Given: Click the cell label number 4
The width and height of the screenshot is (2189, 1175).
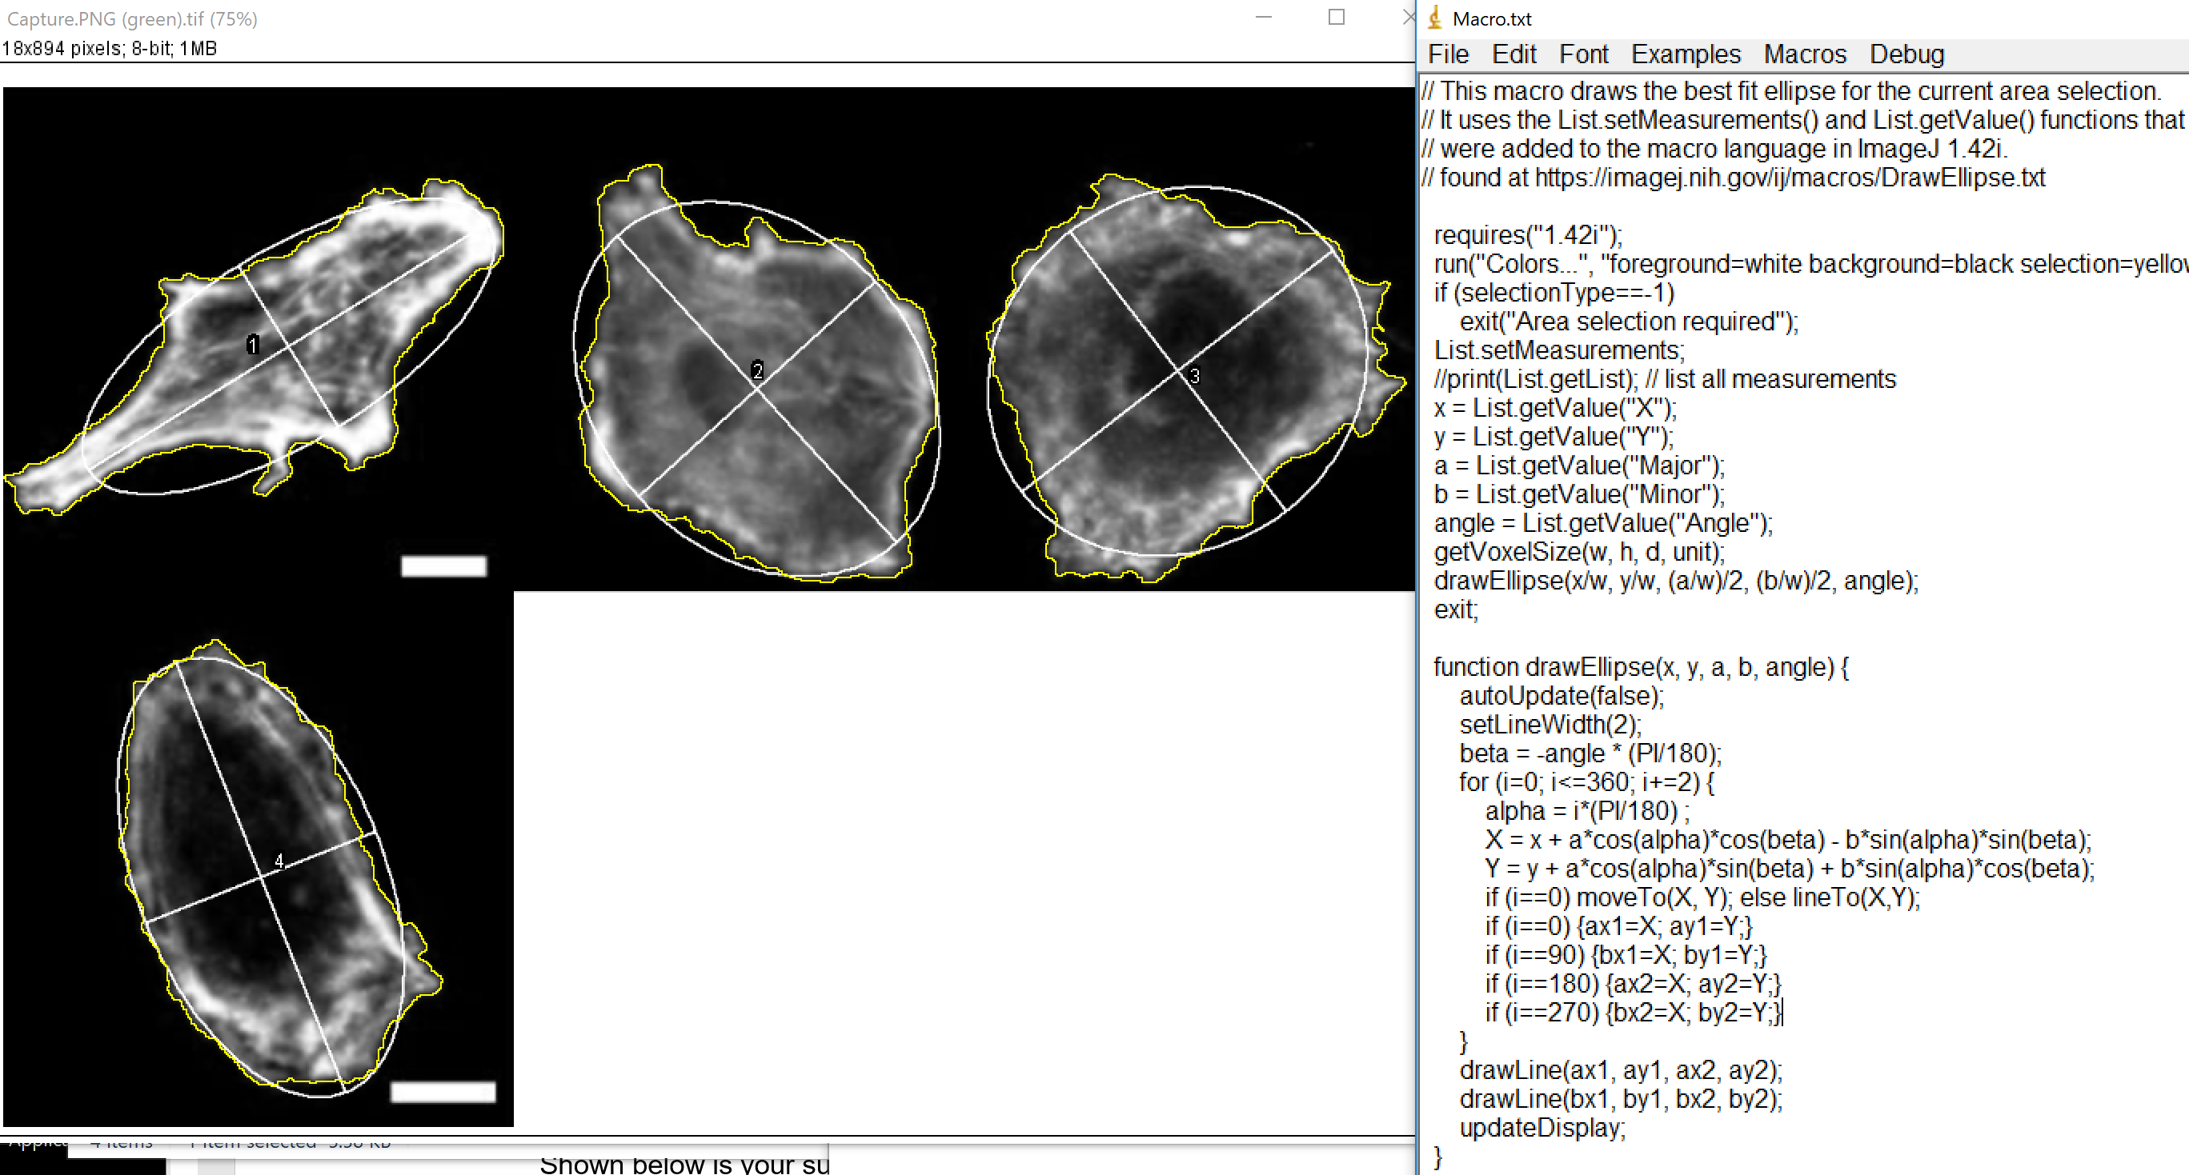Looking at the screenshot, I should point(279,861).
